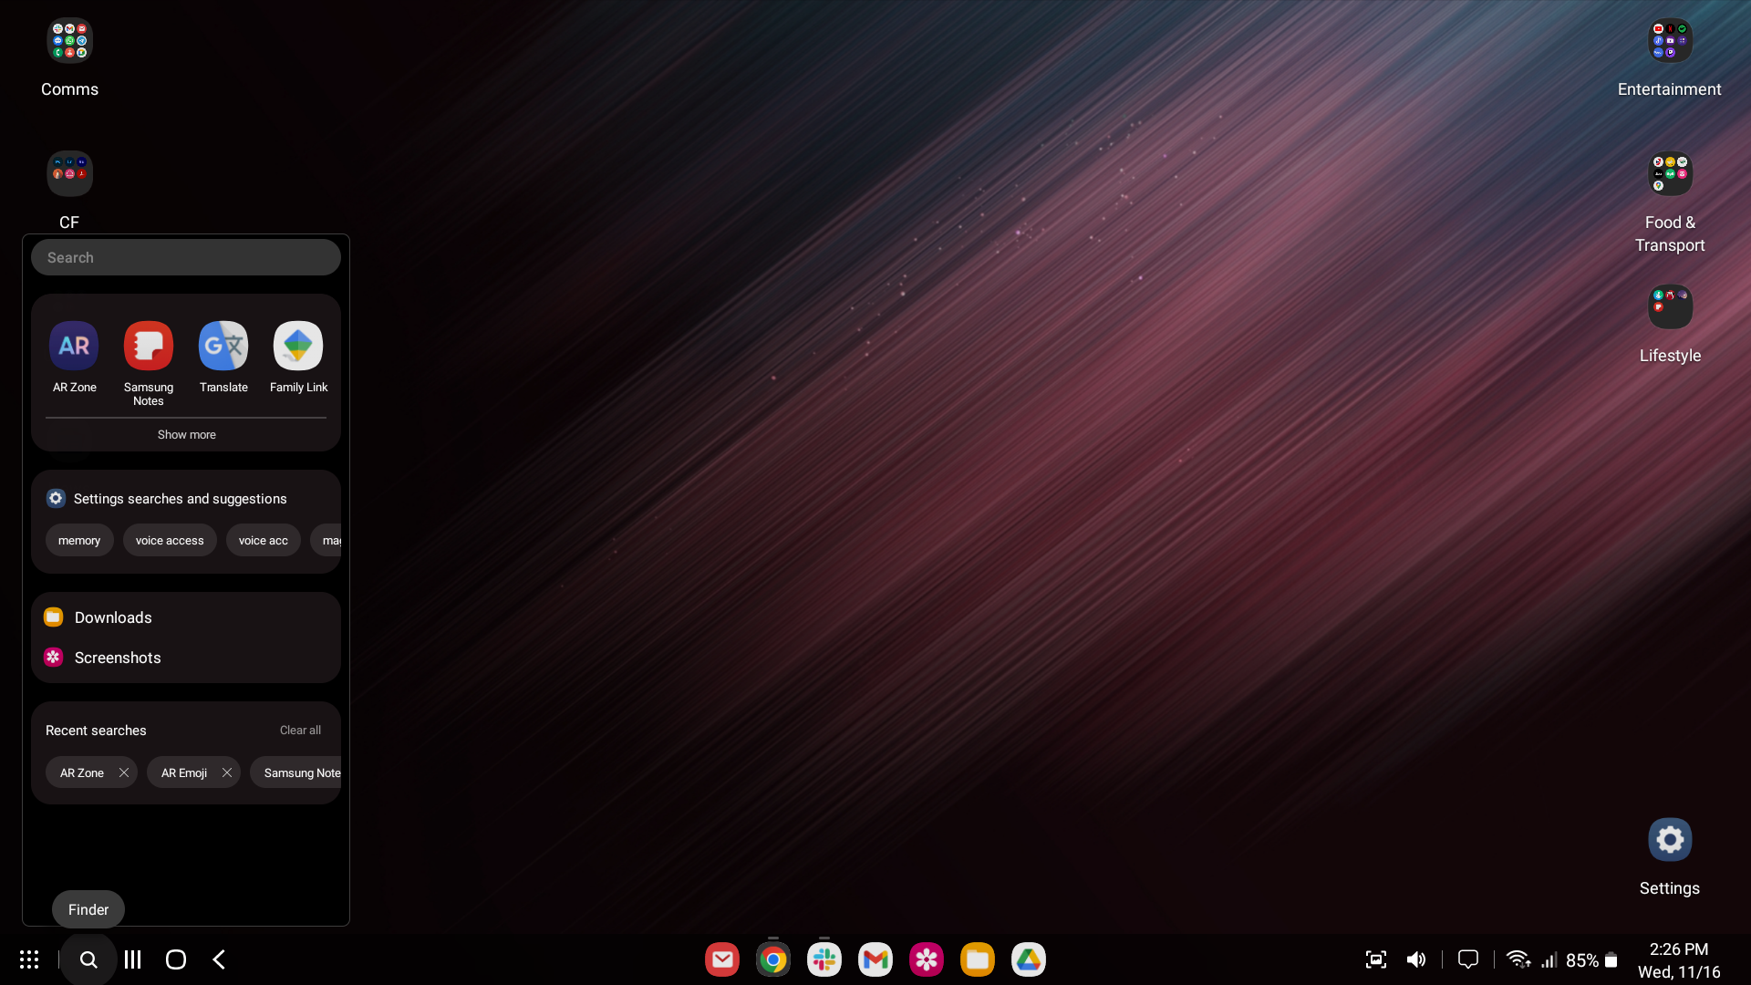Open Google Chrome from taskbar
Screen dimensions: 1751x985
pos(773,959)
